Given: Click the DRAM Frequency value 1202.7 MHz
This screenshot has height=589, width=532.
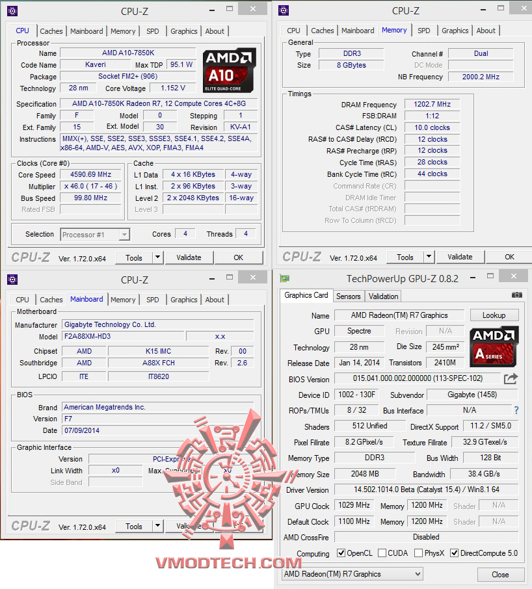Looking at the screenshot, I should click(x=432, y=104).
